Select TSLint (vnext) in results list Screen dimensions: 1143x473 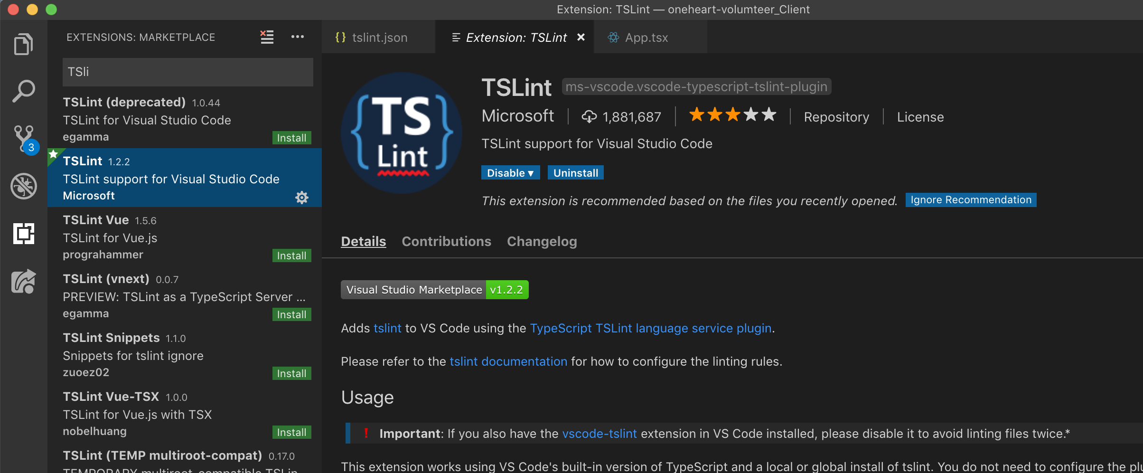[x=185, y=295]
